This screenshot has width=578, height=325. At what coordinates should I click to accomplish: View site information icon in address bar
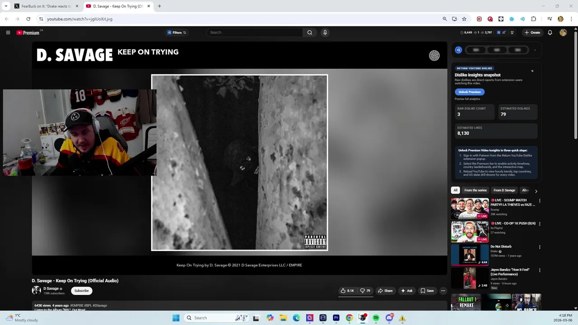coord(41,19)
